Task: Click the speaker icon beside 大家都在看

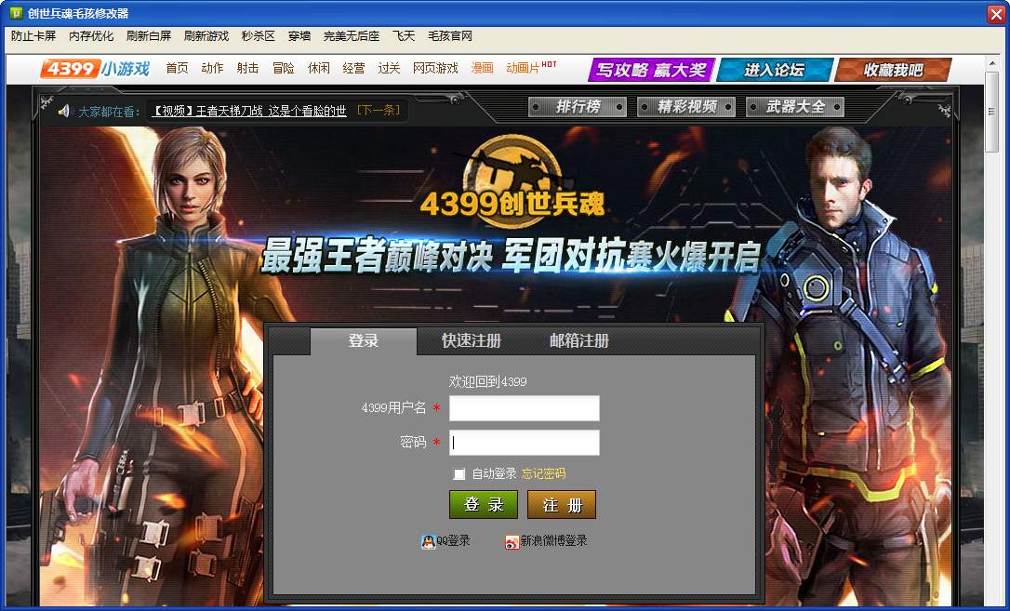Action: (64, 112)
